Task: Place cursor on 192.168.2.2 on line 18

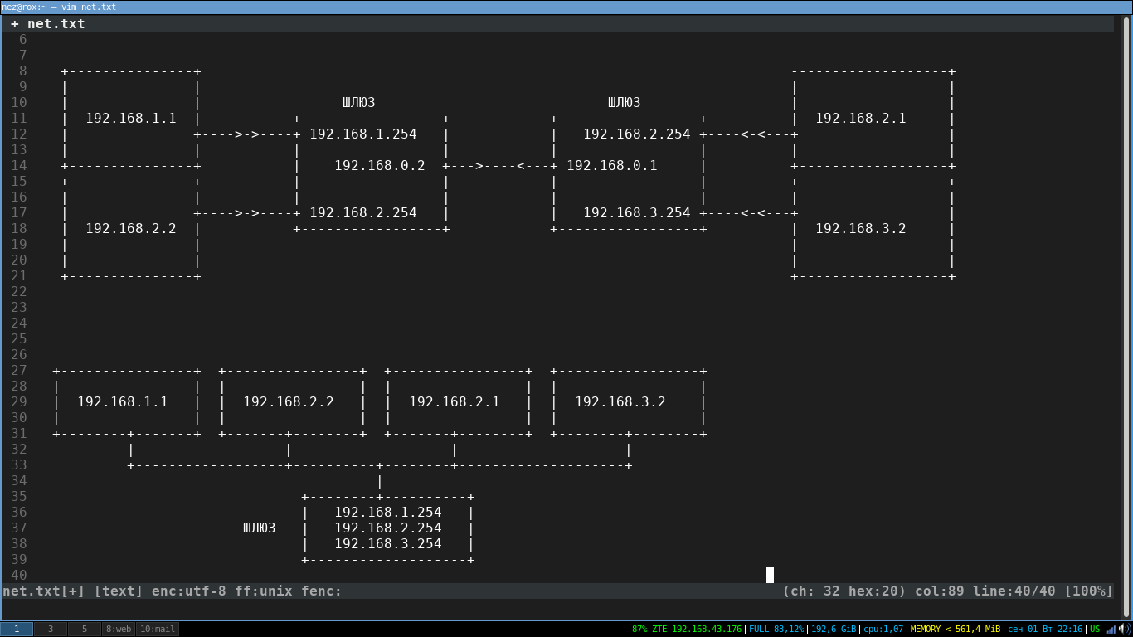Action: [131, 228]
